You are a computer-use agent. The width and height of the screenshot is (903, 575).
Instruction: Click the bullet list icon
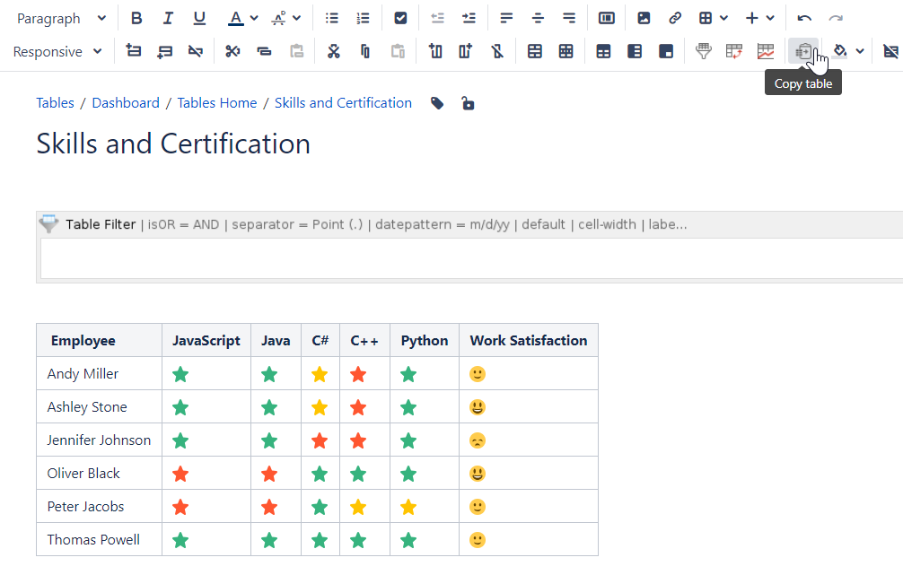coord(332,18)
